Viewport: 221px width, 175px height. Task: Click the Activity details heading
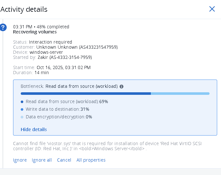click(24, 9)
